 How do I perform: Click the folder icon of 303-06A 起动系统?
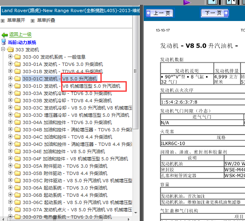(17, 188)
